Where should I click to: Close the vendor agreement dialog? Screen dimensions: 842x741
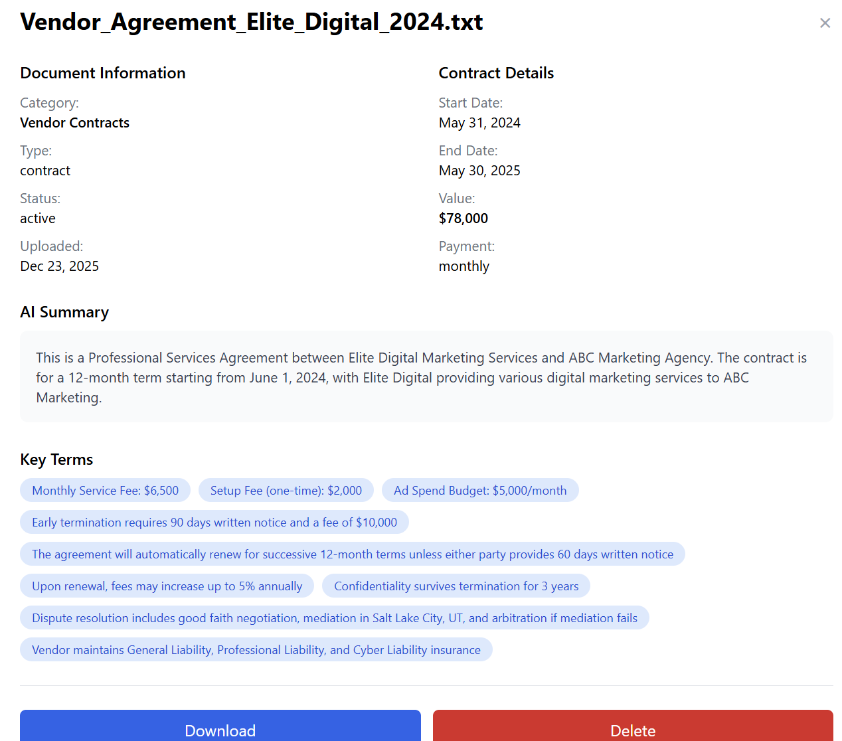coord(825,23)
